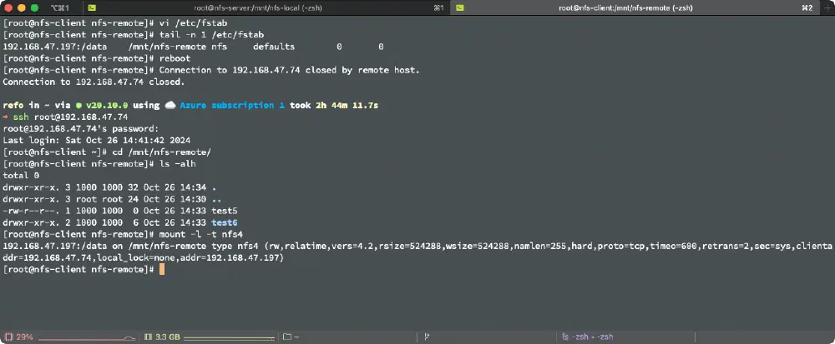
Task: Zoom the window with green button
Action: [x=33, y=7]
